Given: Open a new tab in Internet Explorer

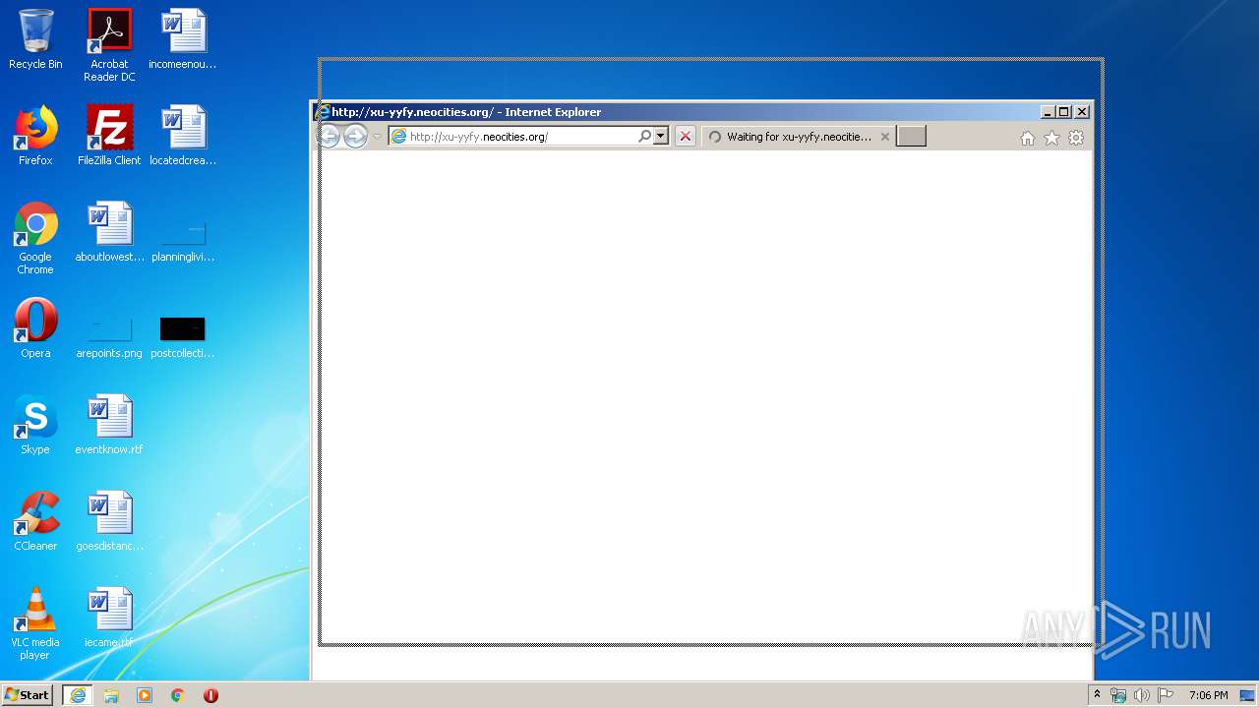Looking at the screenshot, I should [x=911, y=137].
